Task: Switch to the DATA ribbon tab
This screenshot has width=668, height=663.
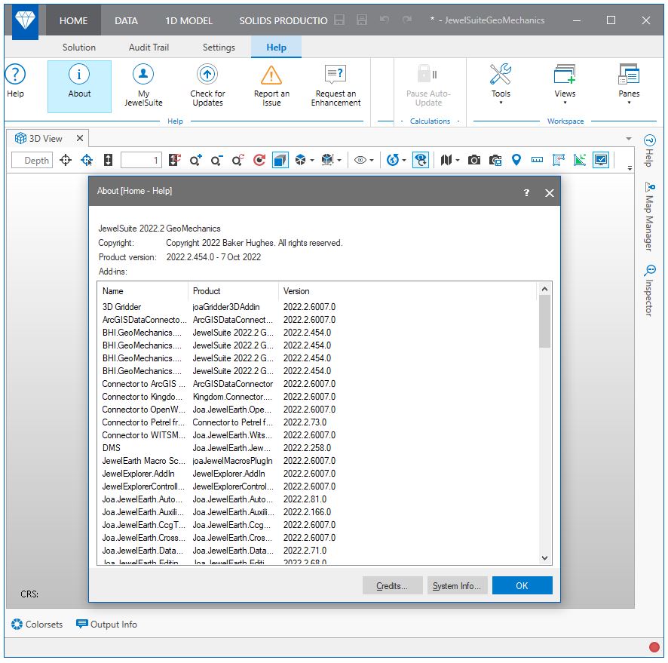Action: click(x=126, y=20)
